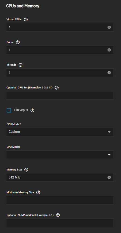Clear the Threads field value
The width and height of the screenshot is (121, 233).
(109, 73)
